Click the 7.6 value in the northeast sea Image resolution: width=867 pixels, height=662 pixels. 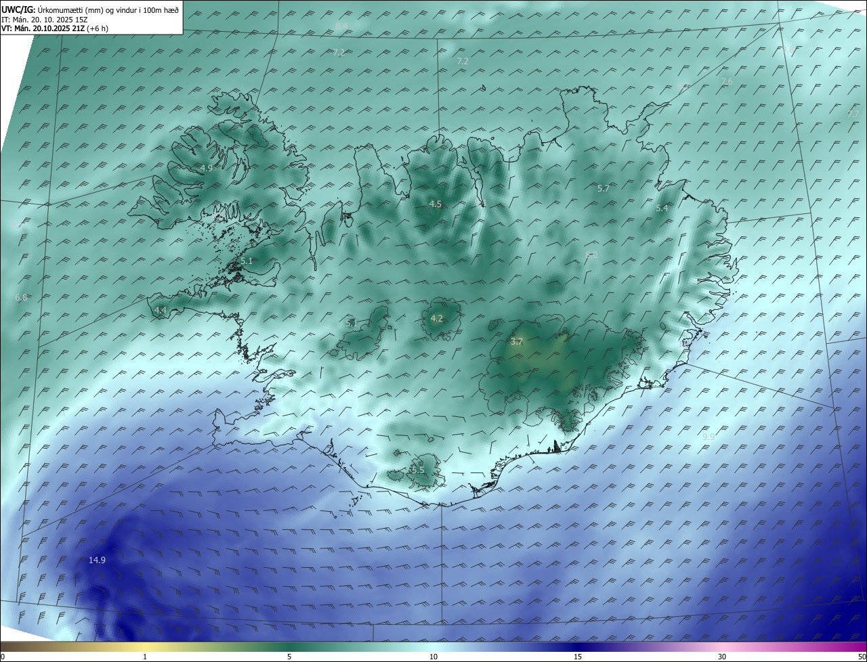(727, 81)
